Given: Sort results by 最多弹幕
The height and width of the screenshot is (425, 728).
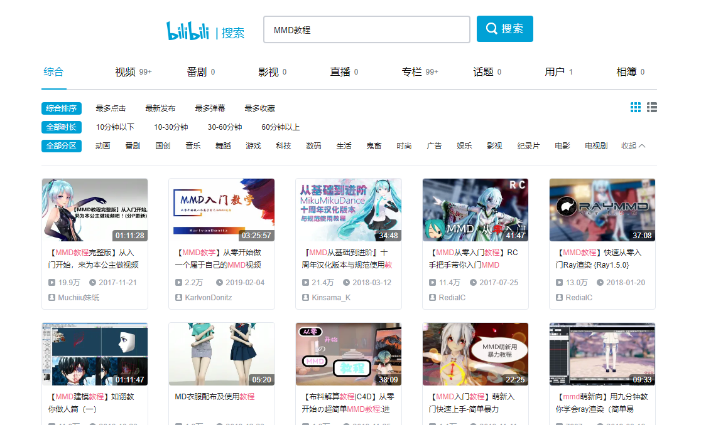Looking at the screenshot, I should pos(210,108).
